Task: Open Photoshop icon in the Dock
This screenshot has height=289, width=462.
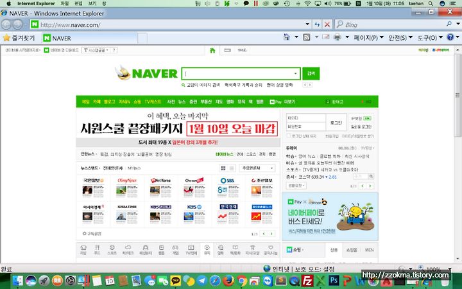Action: click(334, 280)
